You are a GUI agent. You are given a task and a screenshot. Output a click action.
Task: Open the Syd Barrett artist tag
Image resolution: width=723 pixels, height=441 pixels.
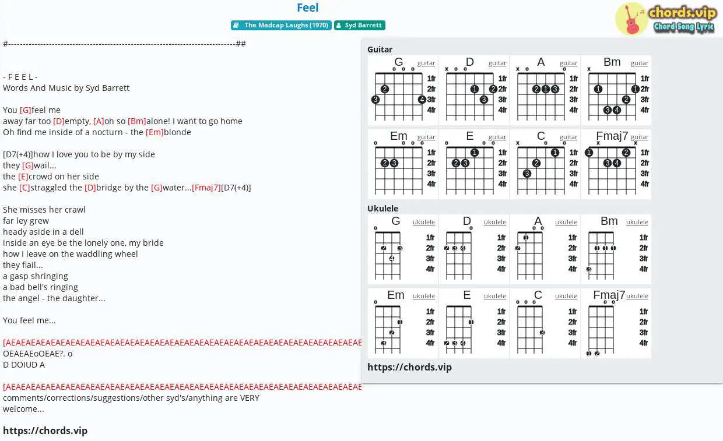360,26
